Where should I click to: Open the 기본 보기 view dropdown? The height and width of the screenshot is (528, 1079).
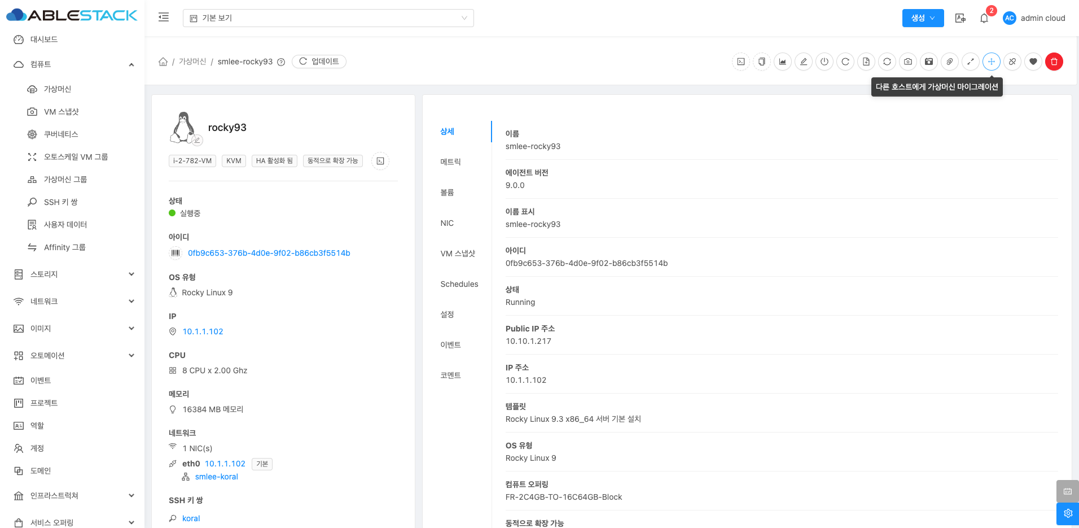pyautogui.click(x=328, y=18)
